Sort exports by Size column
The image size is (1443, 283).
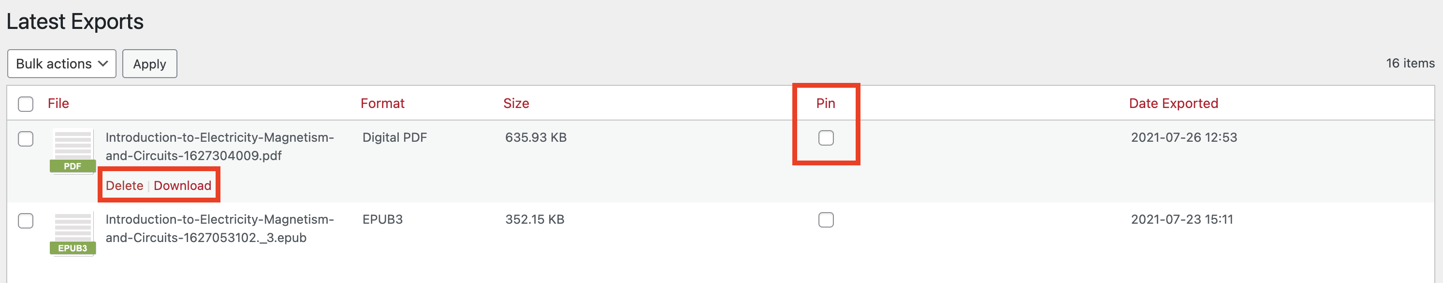[x=516, y=103]
